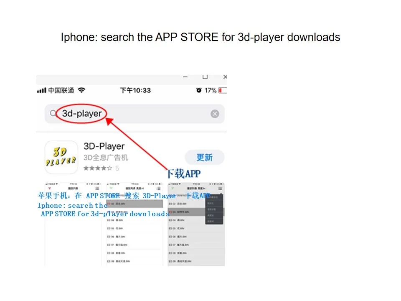This screenshot has height=301, width=401.
Task: Tap the 更新 update button
Action: click(x=205, y=157)
